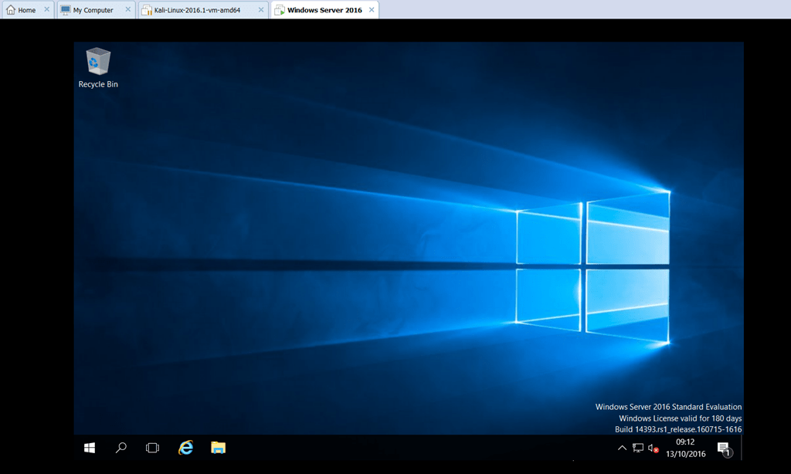Show hidden system tray icons

[622, 448]
